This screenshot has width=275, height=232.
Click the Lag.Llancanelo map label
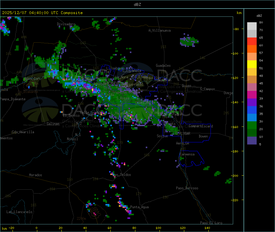[x=20, y=212]
